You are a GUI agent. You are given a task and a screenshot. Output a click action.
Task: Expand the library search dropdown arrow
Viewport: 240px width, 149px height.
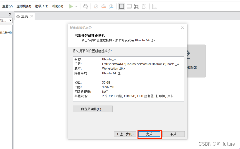pyautogui.click(x=10, y=20)
